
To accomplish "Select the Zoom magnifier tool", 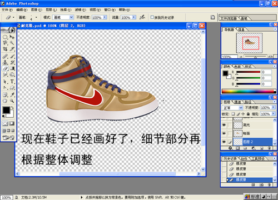I will pos(12,101).
